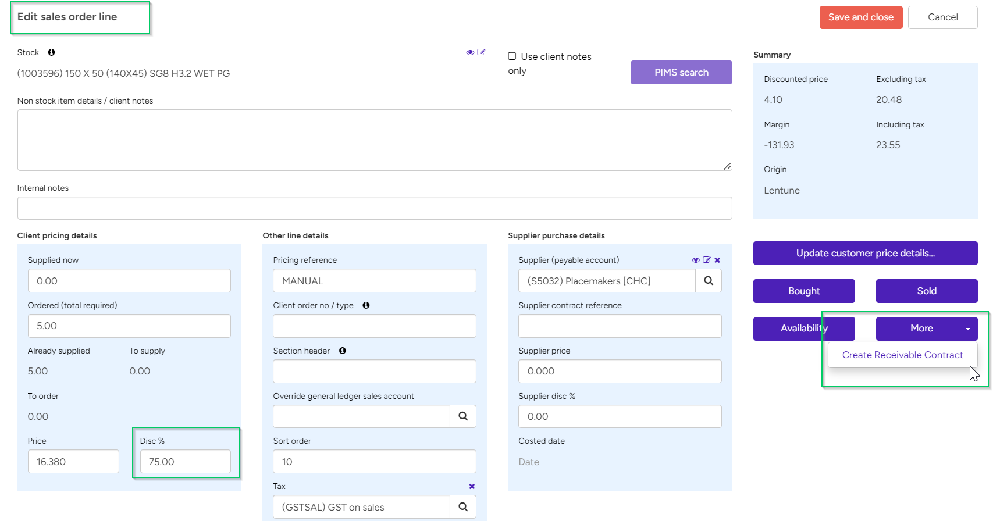
Task: Search Tax code magnifier button
Action: point(463,507)
